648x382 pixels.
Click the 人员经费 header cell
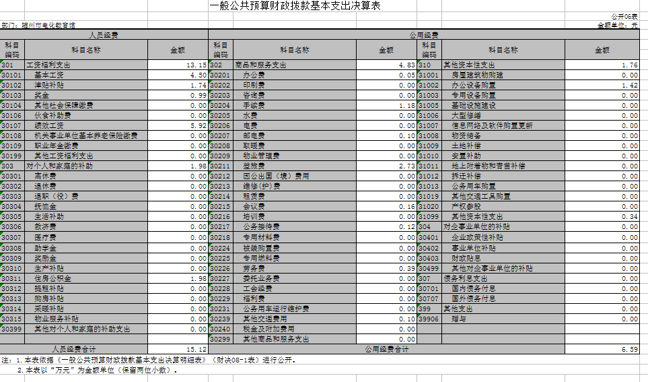tap(104, 35)
